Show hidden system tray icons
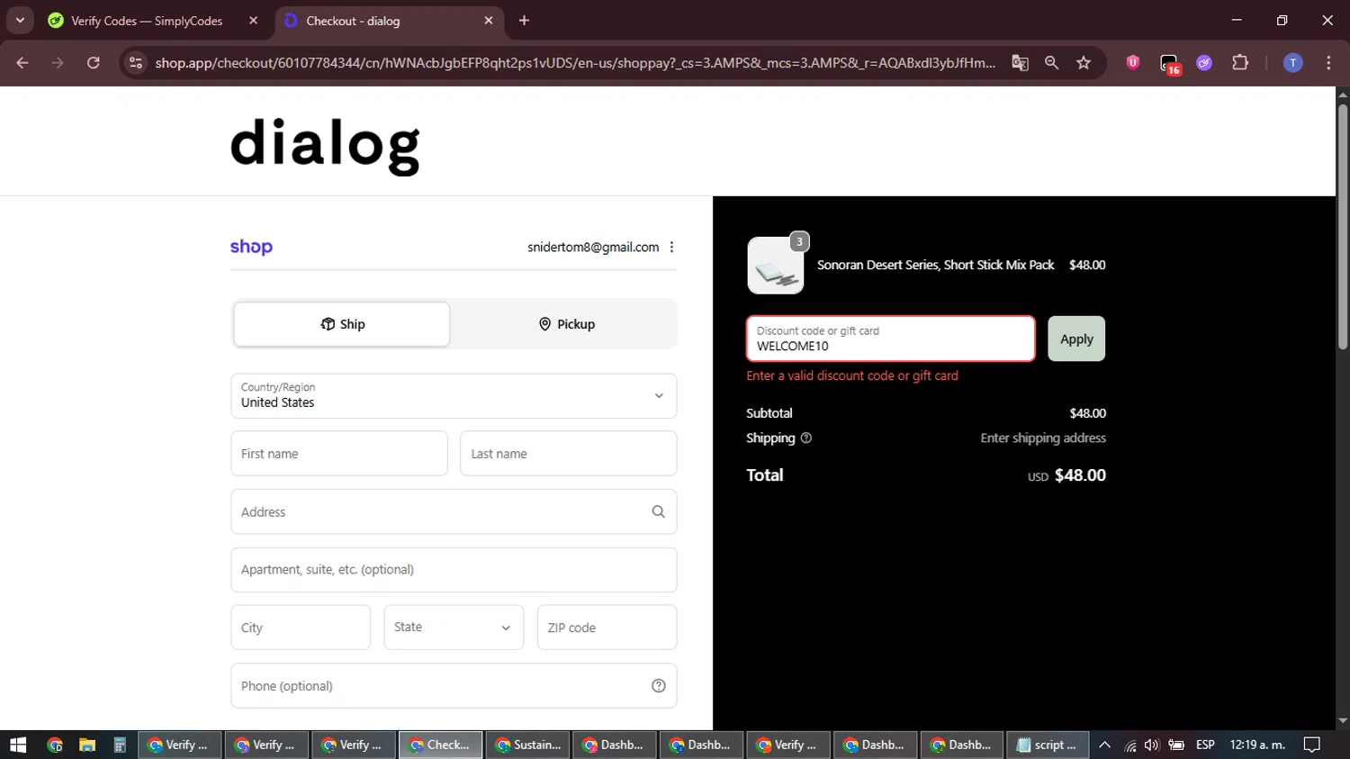Image resolution: width=1350 pixels, height=759 pixels. 1105,745
